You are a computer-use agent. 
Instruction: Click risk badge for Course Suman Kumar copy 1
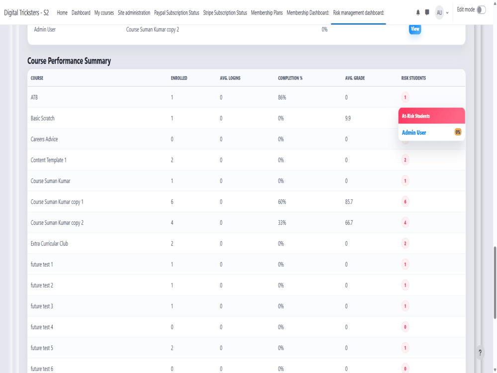pyautogui.click(x=405, y=202)
